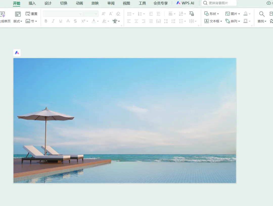Click the font color A icon
Screen dimensions: 273x206
(x=94, y=21)
